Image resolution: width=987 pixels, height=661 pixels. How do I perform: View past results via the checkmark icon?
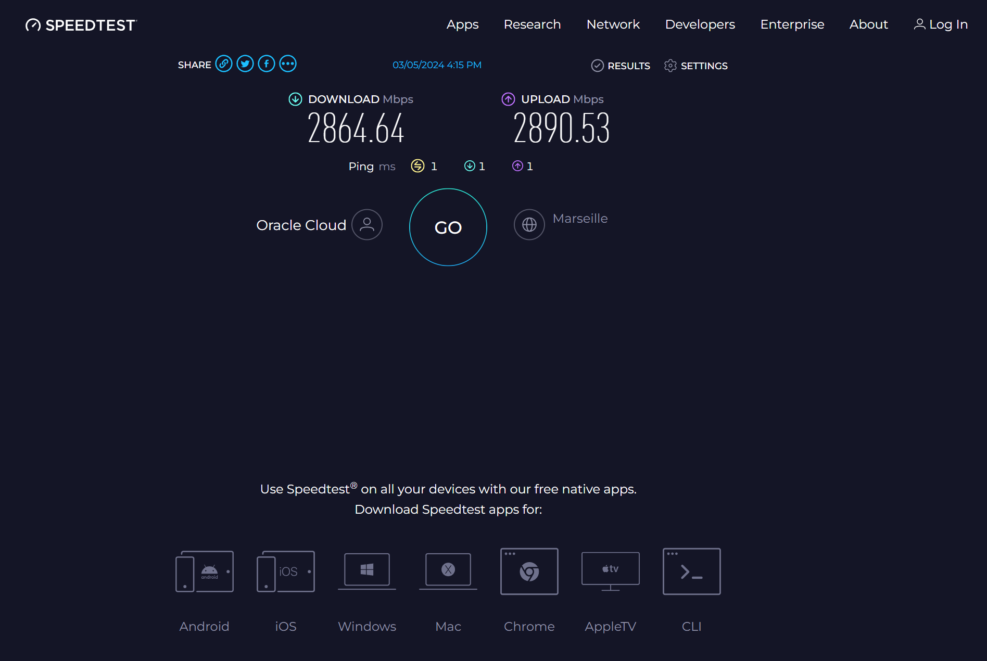599,65
